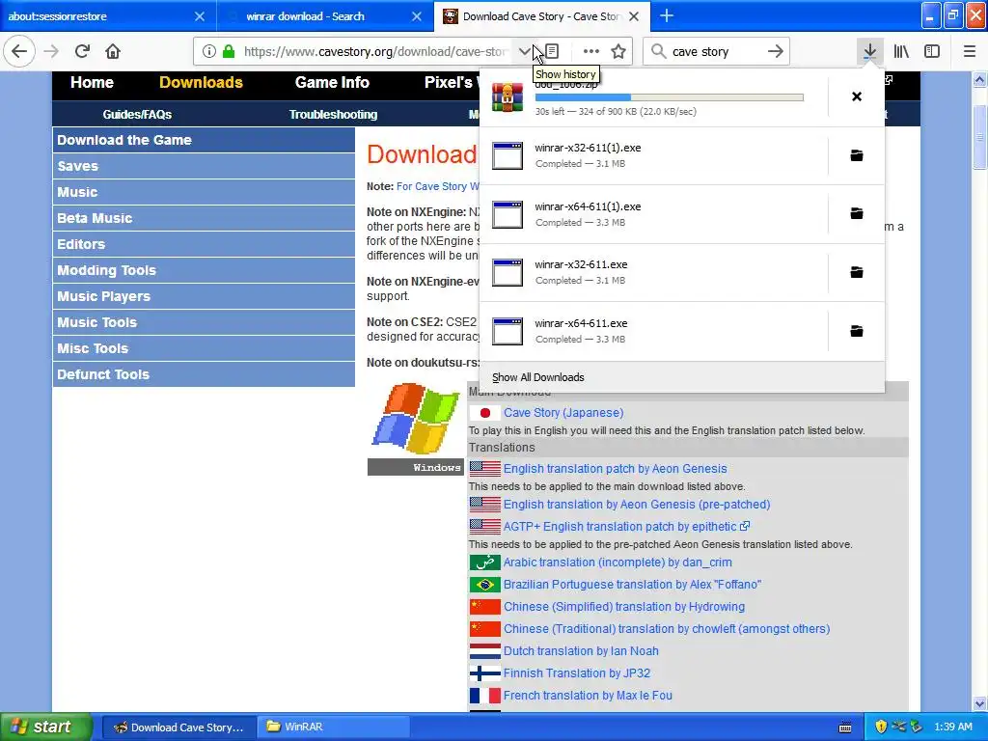Open the Beta Music sidebar section
988x741 pixels.
(x=204, y=218)
